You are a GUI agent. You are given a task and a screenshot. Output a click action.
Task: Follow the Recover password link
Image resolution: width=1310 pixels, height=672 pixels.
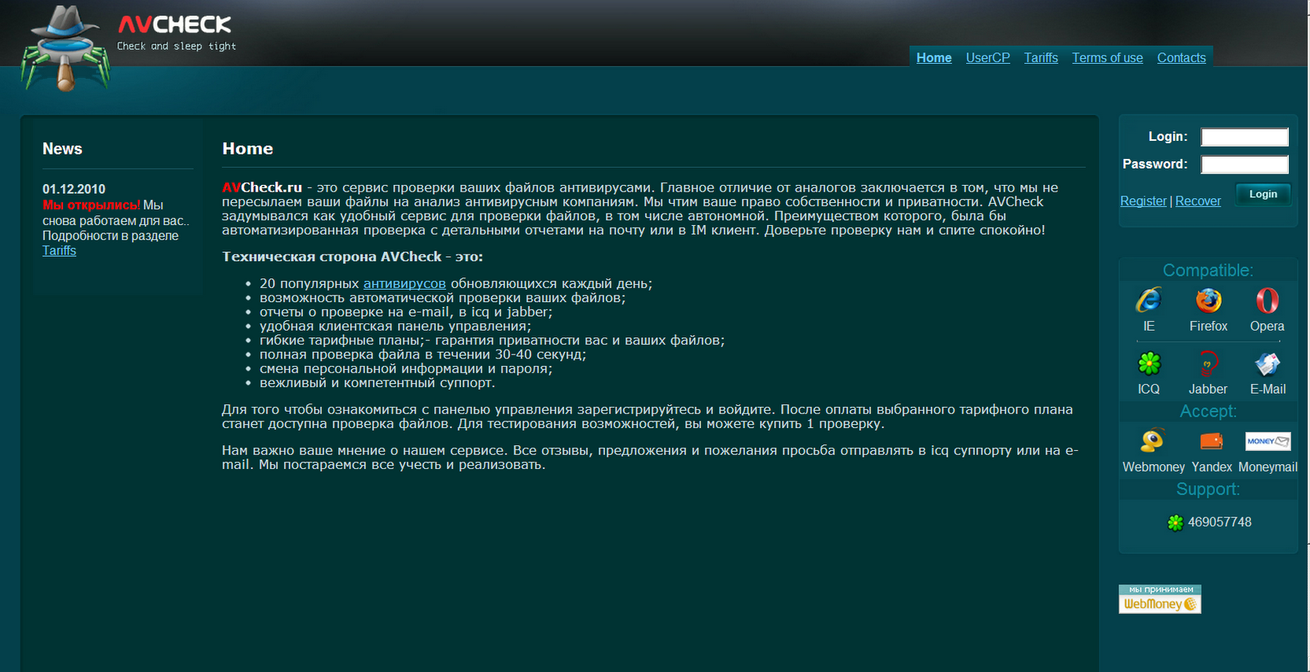[1198, 201]
